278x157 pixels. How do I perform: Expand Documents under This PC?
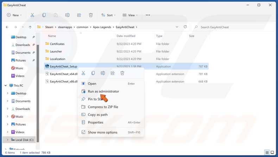point(7,101)
